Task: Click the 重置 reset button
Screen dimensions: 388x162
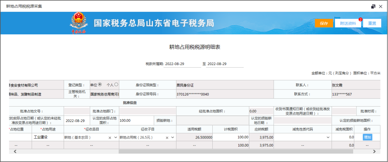Action: coord(372,23)
